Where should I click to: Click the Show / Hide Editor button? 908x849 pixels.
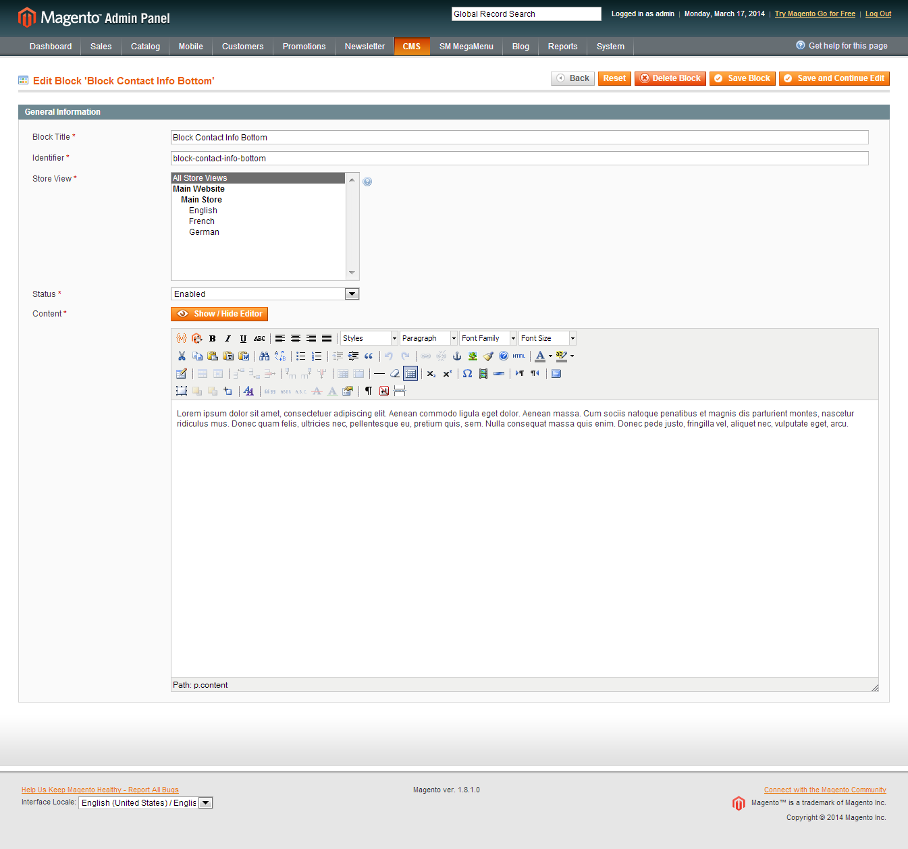coord(219,314)
